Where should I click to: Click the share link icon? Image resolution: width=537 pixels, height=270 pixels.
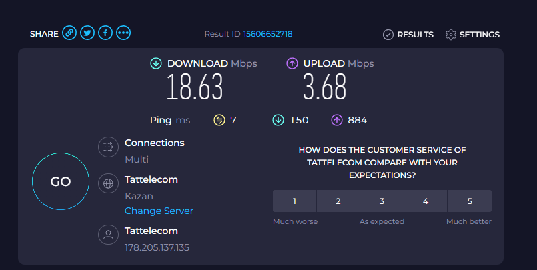tap(69, 33)
